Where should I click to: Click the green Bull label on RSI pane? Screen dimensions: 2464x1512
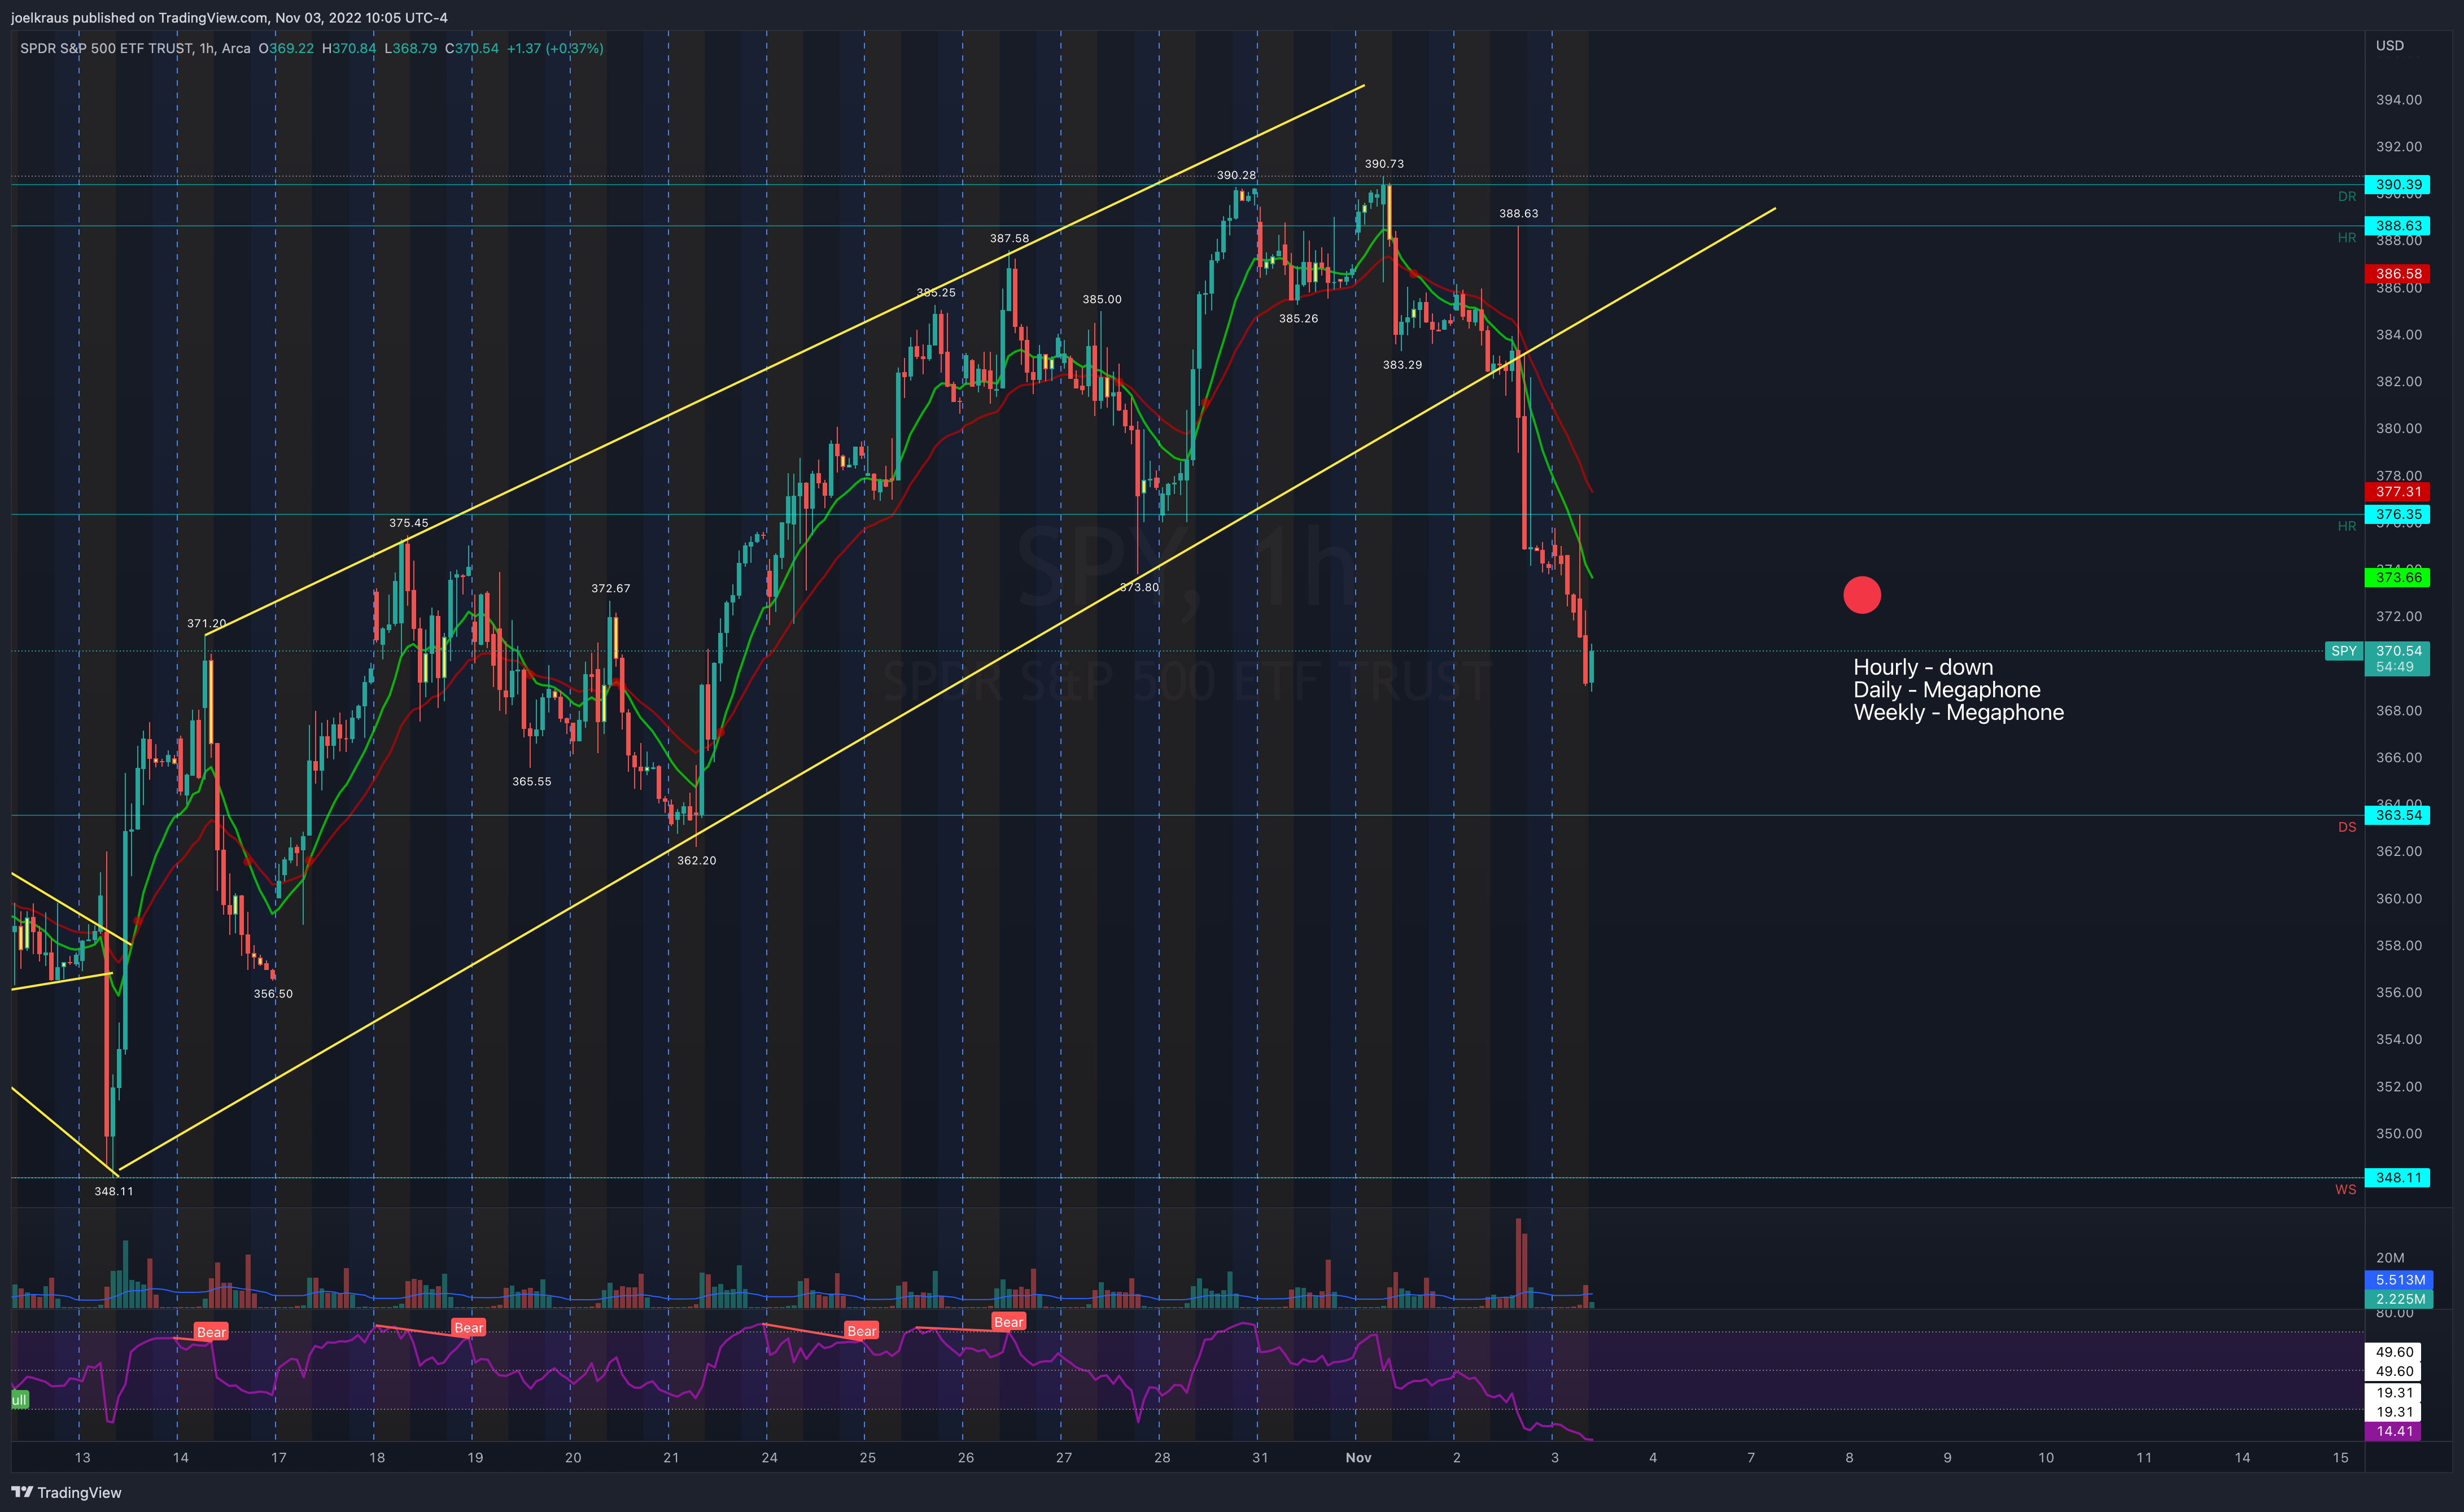coord(19,1400)
